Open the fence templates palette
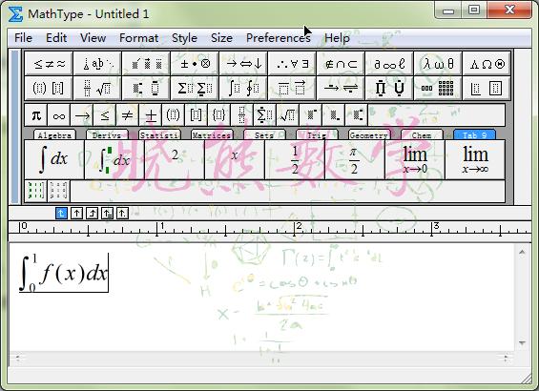The width and height of the screenshot is (539, 391). click(x=49, y=88)
